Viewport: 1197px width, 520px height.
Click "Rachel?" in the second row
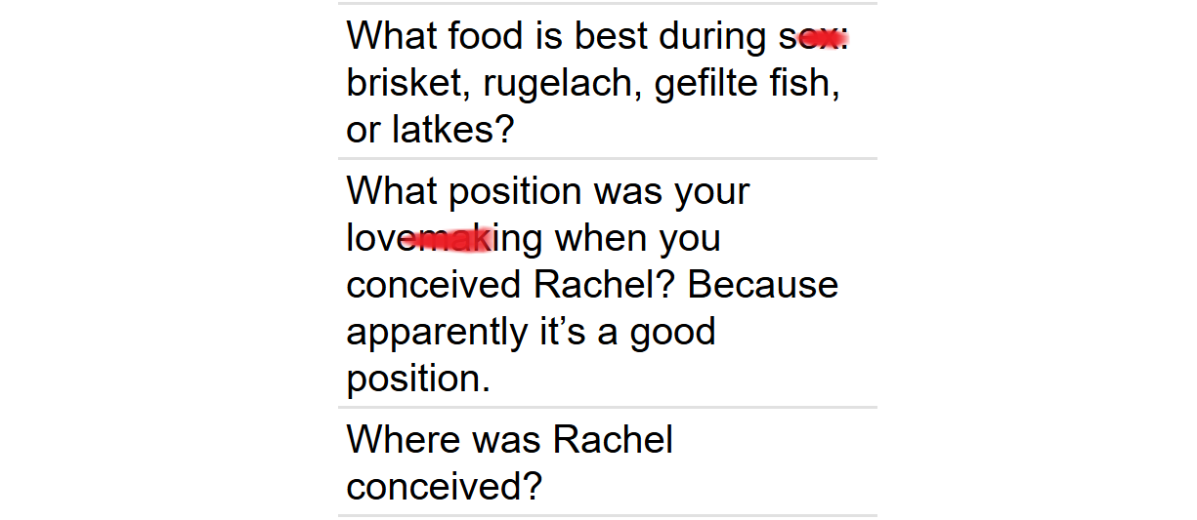tap(605, 284)
